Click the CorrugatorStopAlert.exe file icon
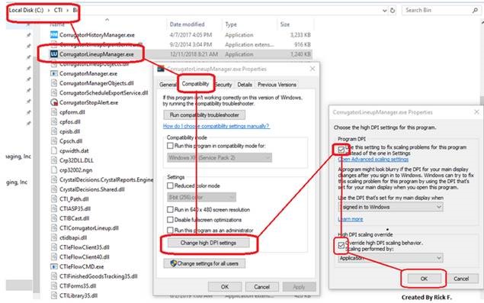The height and width of the screenshot is (303, 484). coord(54,102)
